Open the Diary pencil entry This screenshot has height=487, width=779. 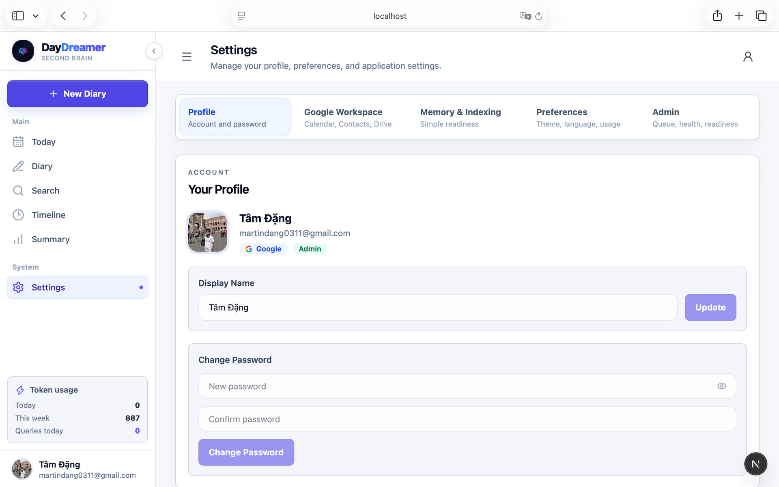77,166
